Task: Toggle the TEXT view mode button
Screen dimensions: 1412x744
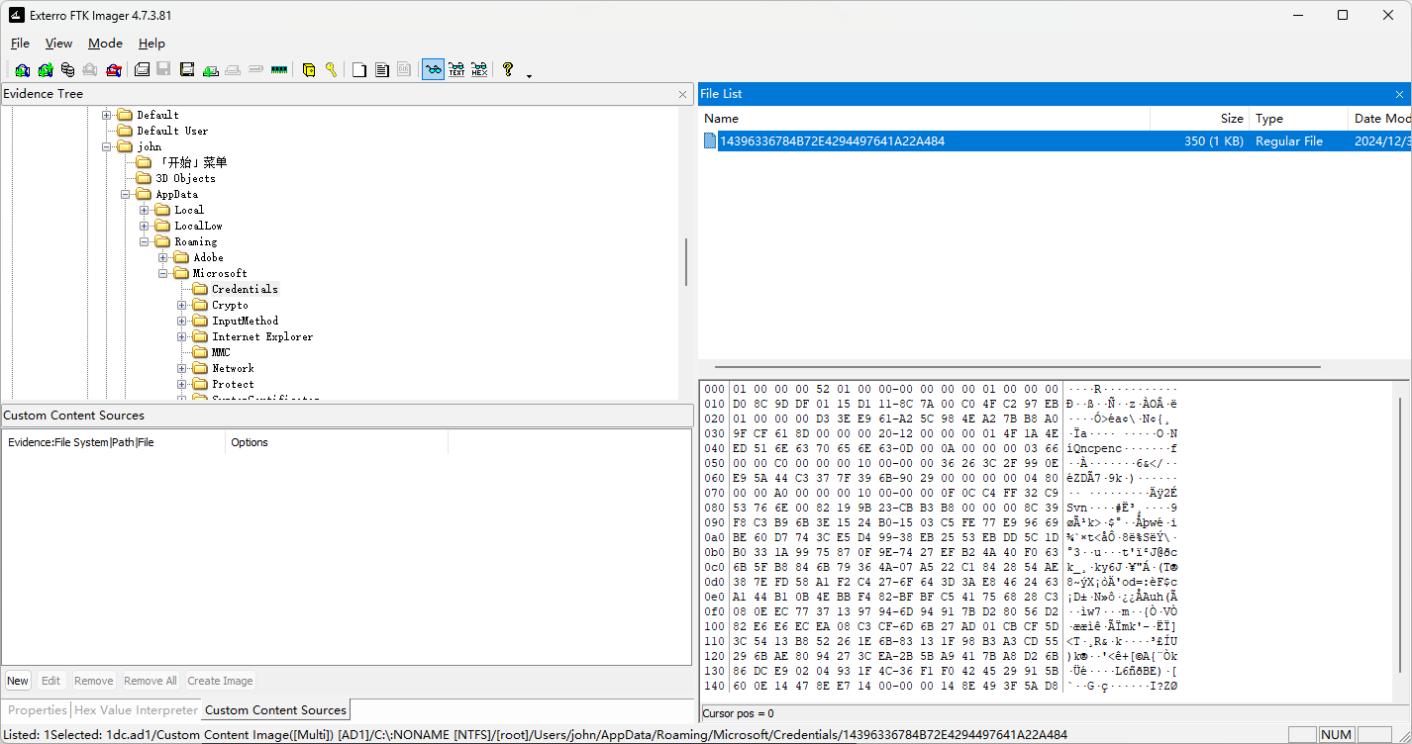Action: [456, 69]
